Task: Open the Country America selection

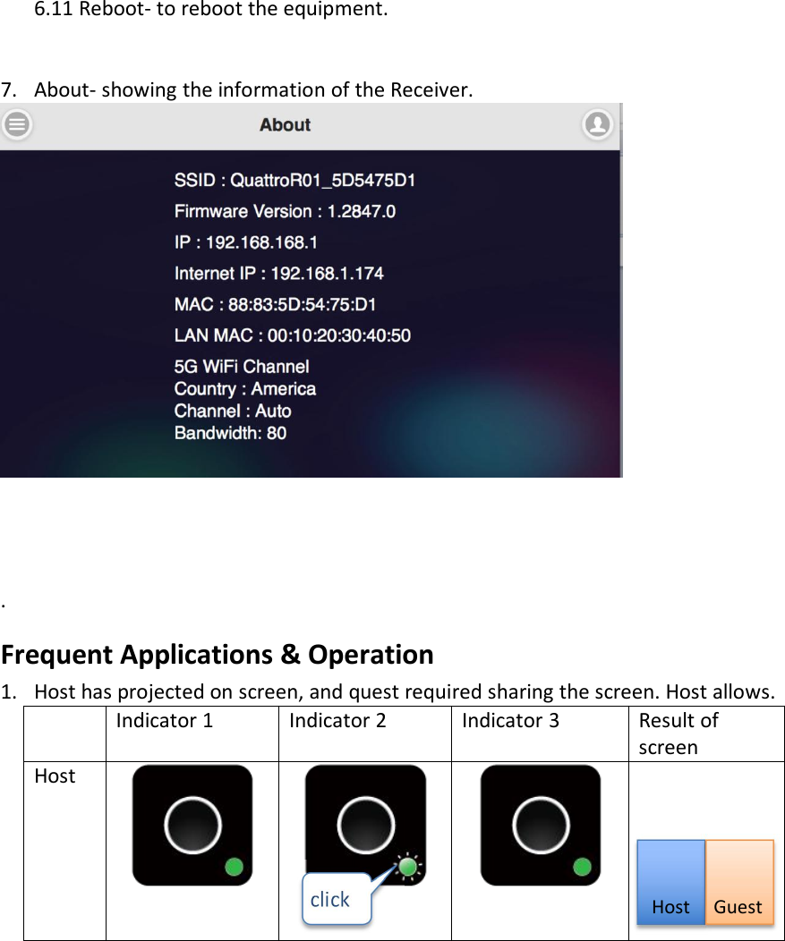Action: tap(245, 388)
